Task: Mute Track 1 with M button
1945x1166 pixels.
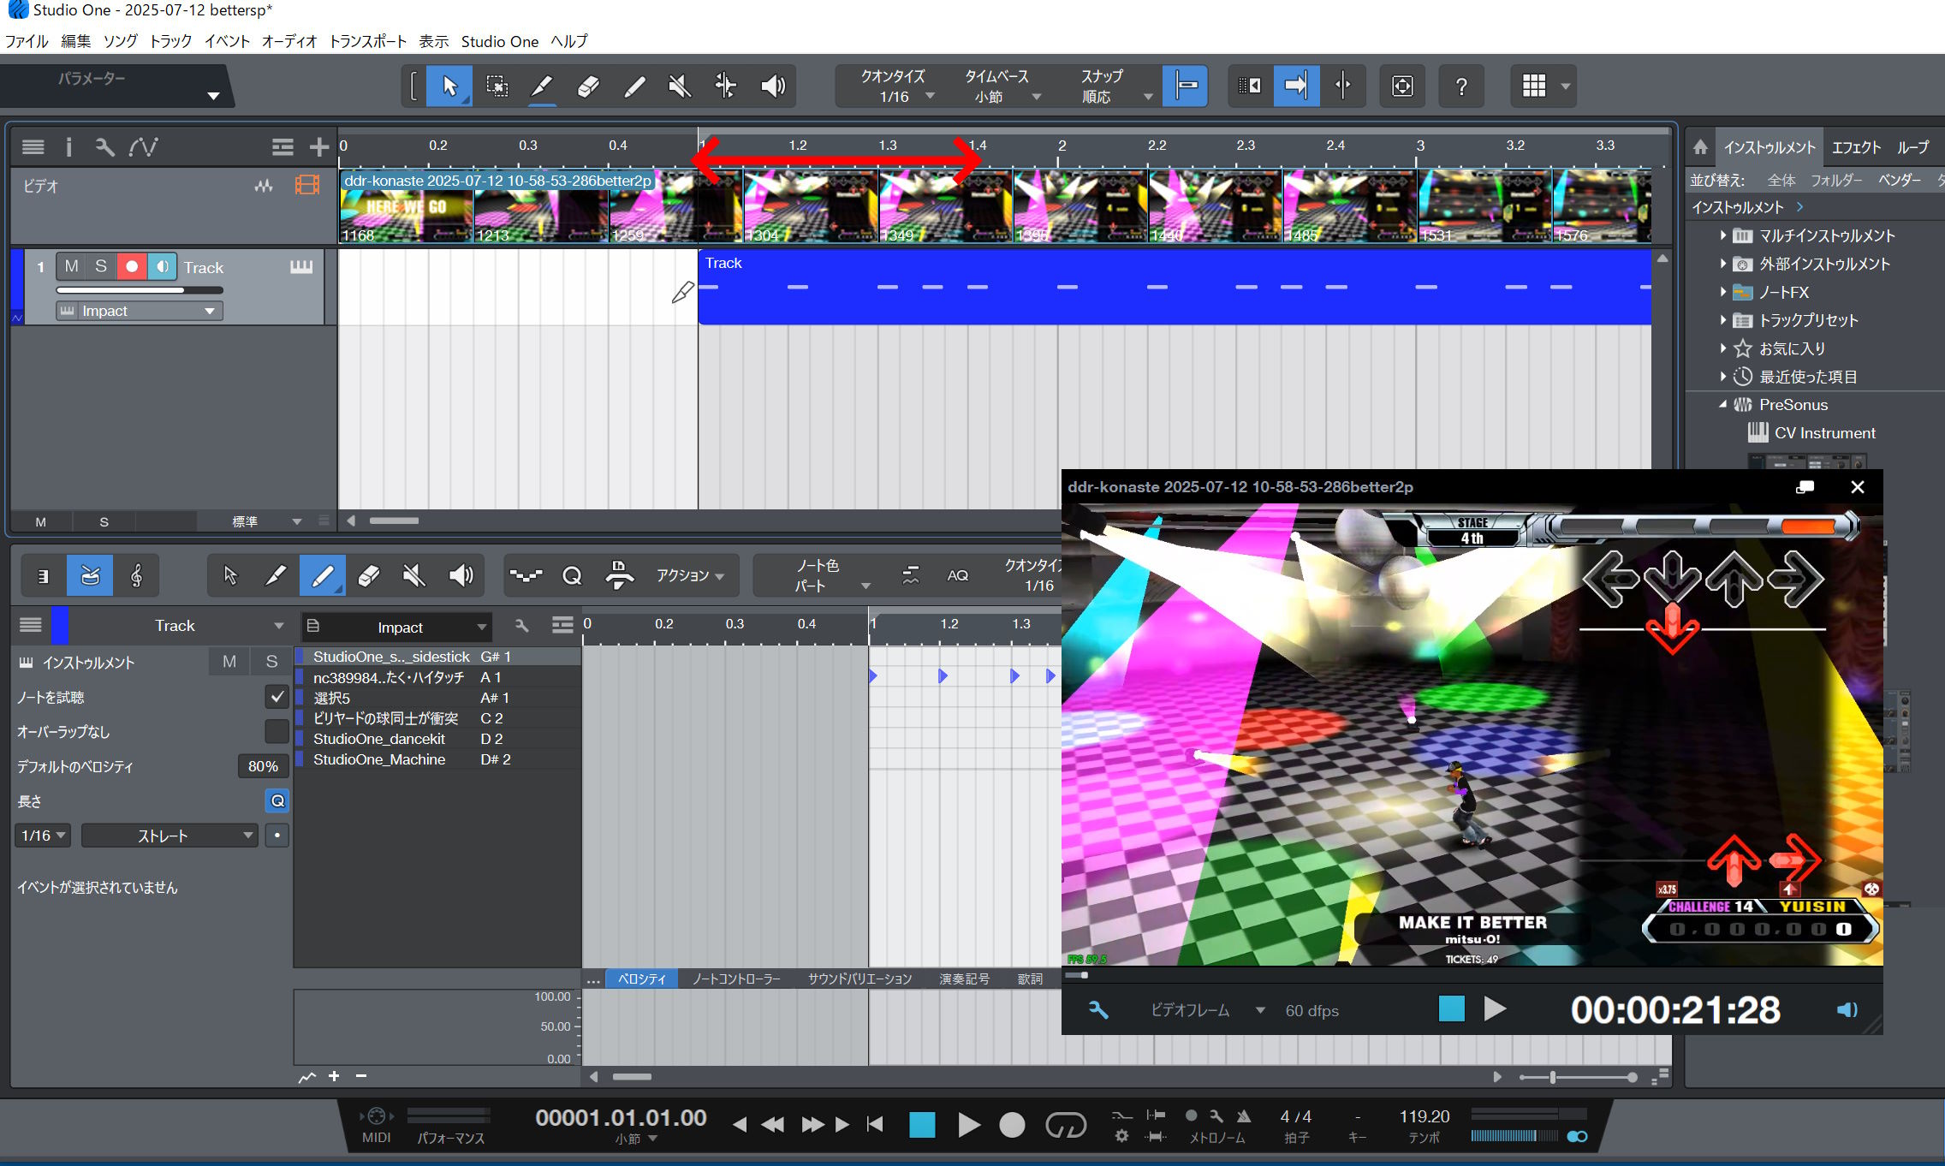Action: click(x=72, y=266)
